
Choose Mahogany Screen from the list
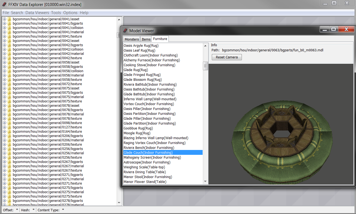tap(163, 158)
